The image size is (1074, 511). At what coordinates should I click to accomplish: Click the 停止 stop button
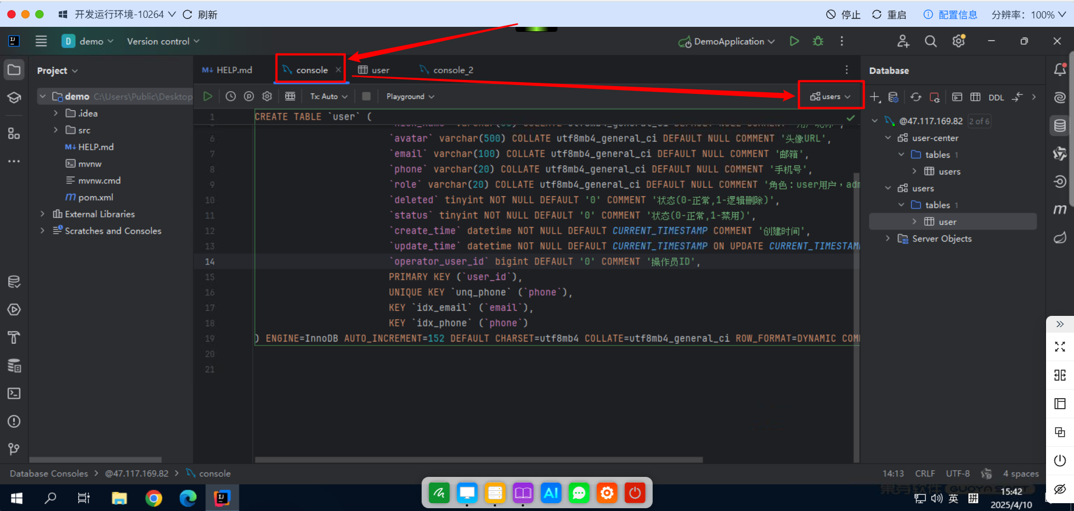tap(844, 15)
